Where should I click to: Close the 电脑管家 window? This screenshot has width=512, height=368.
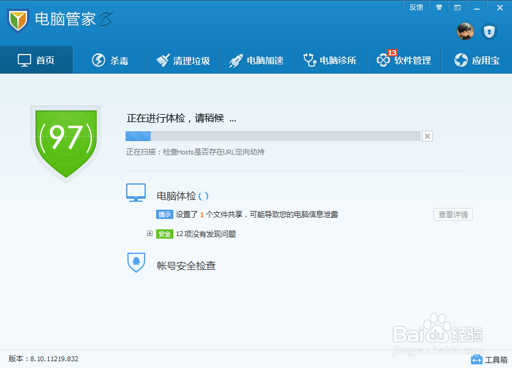coord(500,7)
